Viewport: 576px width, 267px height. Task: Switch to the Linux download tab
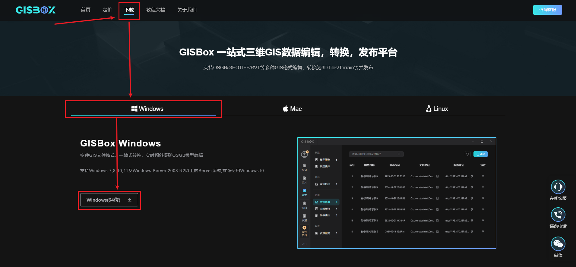(x=437, y=109)
